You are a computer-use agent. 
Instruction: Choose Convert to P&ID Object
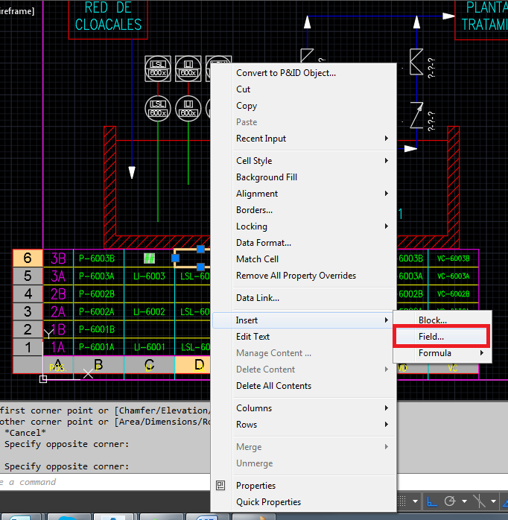pyautogui.click(x=304, y=73)
